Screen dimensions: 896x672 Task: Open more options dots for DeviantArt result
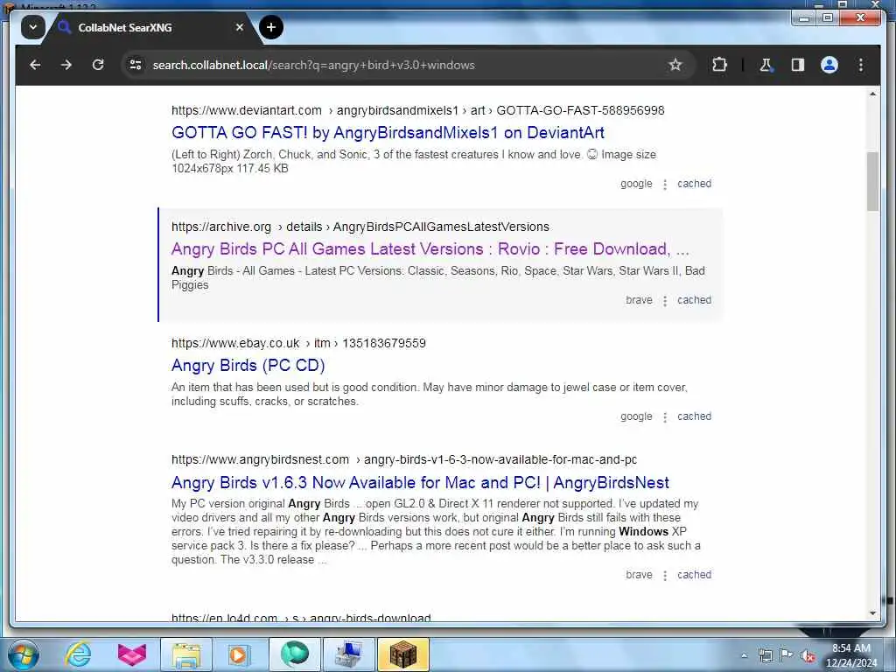(665, 185)
